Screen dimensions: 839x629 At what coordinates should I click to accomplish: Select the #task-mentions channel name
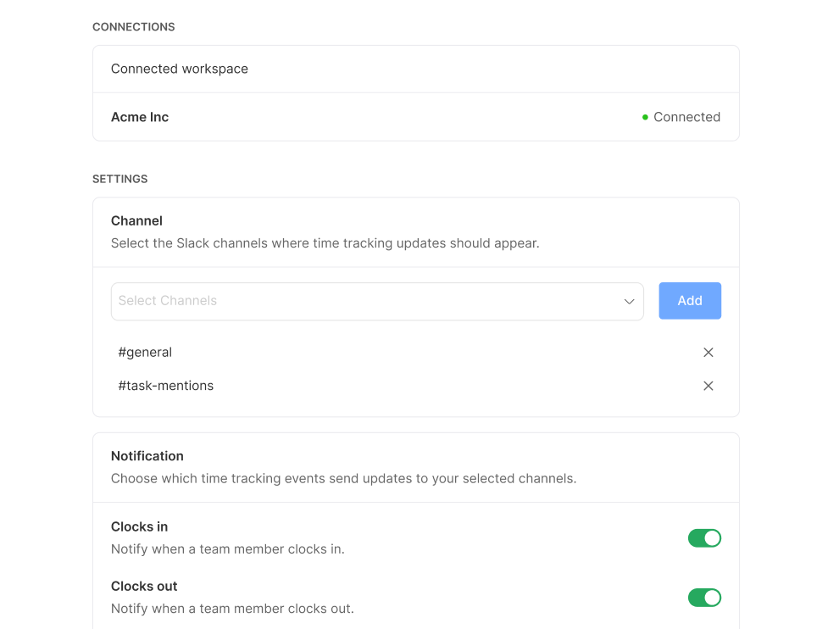165,386
